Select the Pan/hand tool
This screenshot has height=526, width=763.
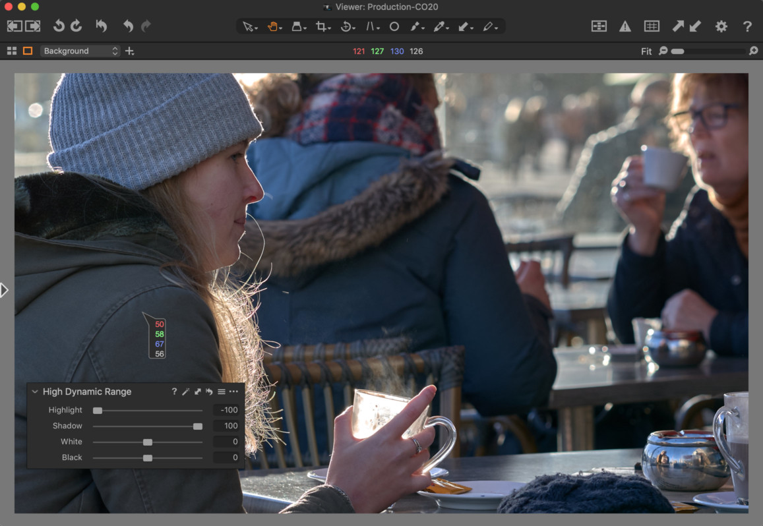tap(274, 26)
